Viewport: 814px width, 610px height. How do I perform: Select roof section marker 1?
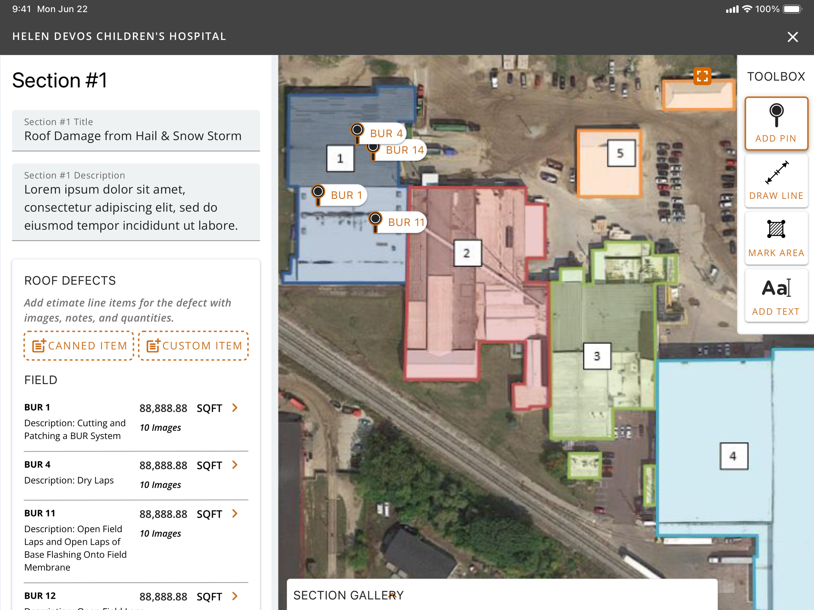(x=340, y=159)
